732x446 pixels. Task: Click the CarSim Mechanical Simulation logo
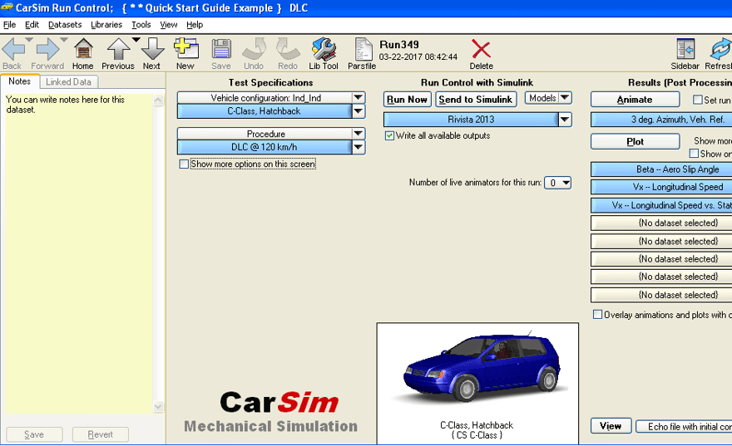pyautogui.click(x=271, y=412)
